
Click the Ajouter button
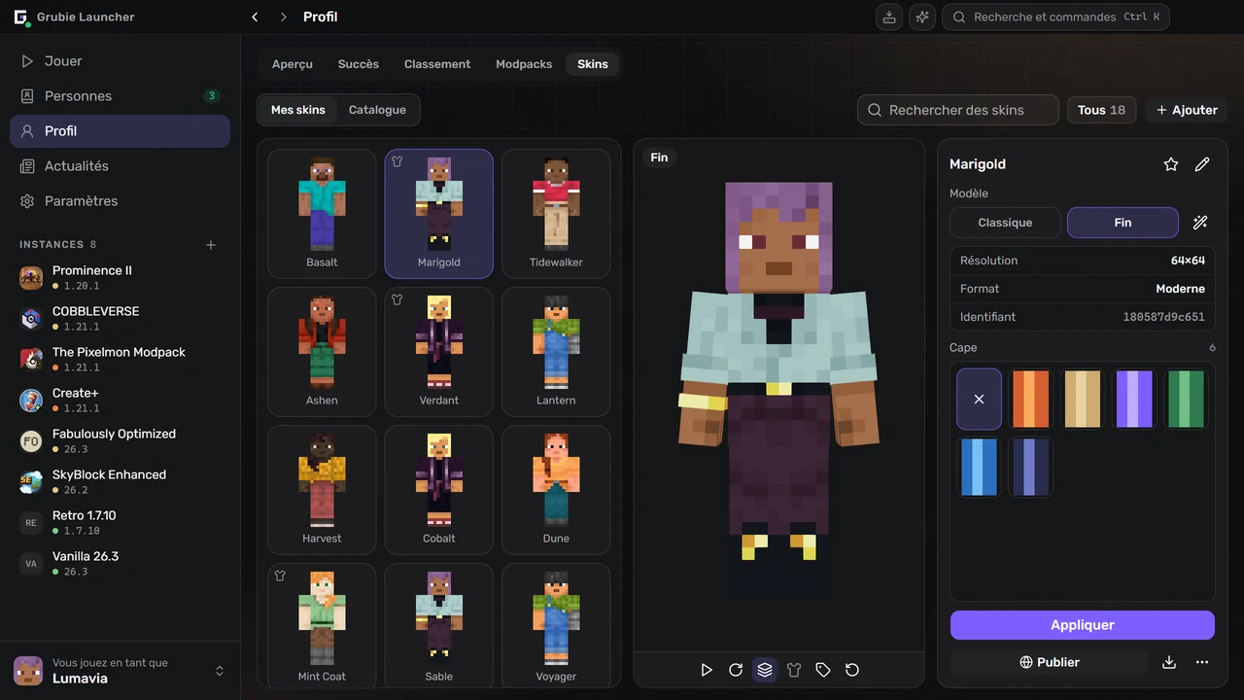point(1187,110)
